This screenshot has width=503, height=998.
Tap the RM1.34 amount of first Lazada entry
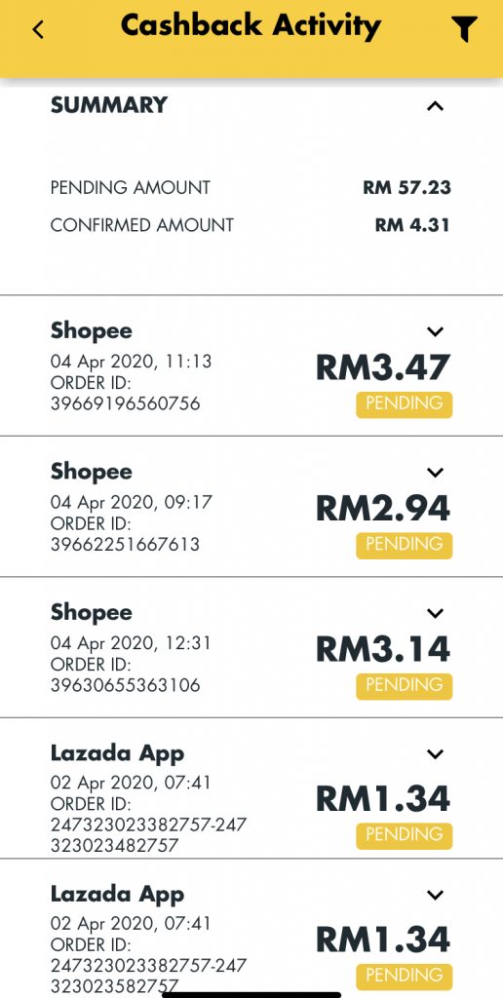coord(383,799)
